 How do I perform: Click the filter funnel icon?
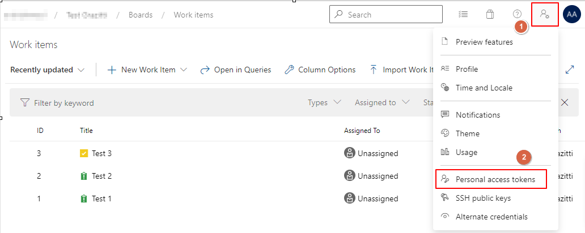click(25, 103)
